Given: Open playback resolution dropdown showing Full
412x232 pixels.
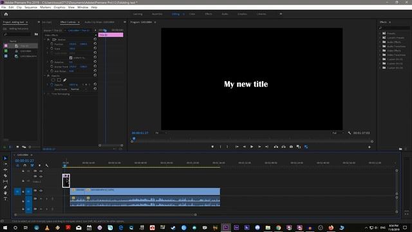Looking at the screenshot, I should (x=338, y=133).
